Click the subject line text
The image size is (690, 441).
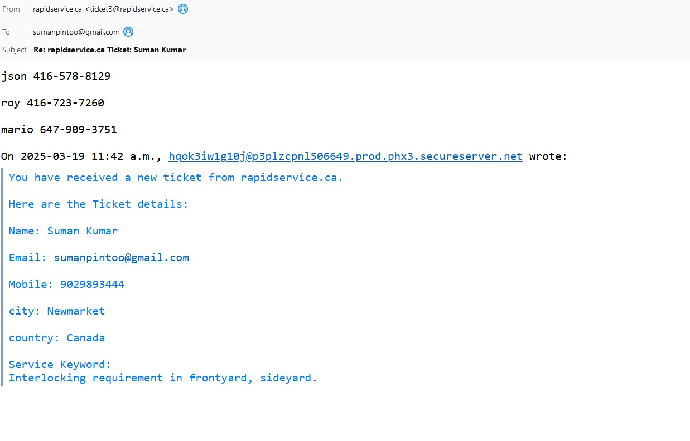click(x=109, y=50)
